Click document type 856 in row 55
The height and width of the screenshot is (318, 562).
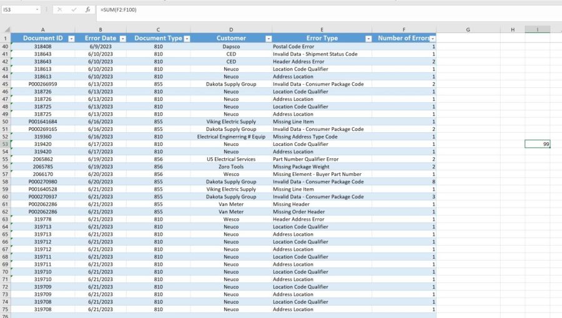[x=158, y=159]
